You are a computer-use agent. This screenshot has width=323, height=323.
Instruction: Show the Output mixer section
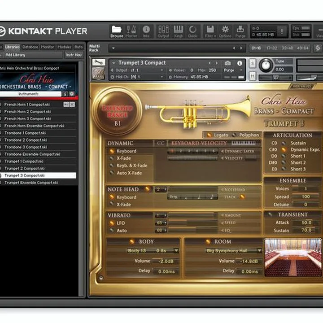[x=163, y=31]
